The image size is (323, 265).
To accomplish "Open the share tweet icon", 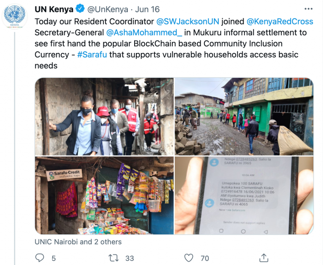I will 263,257.
